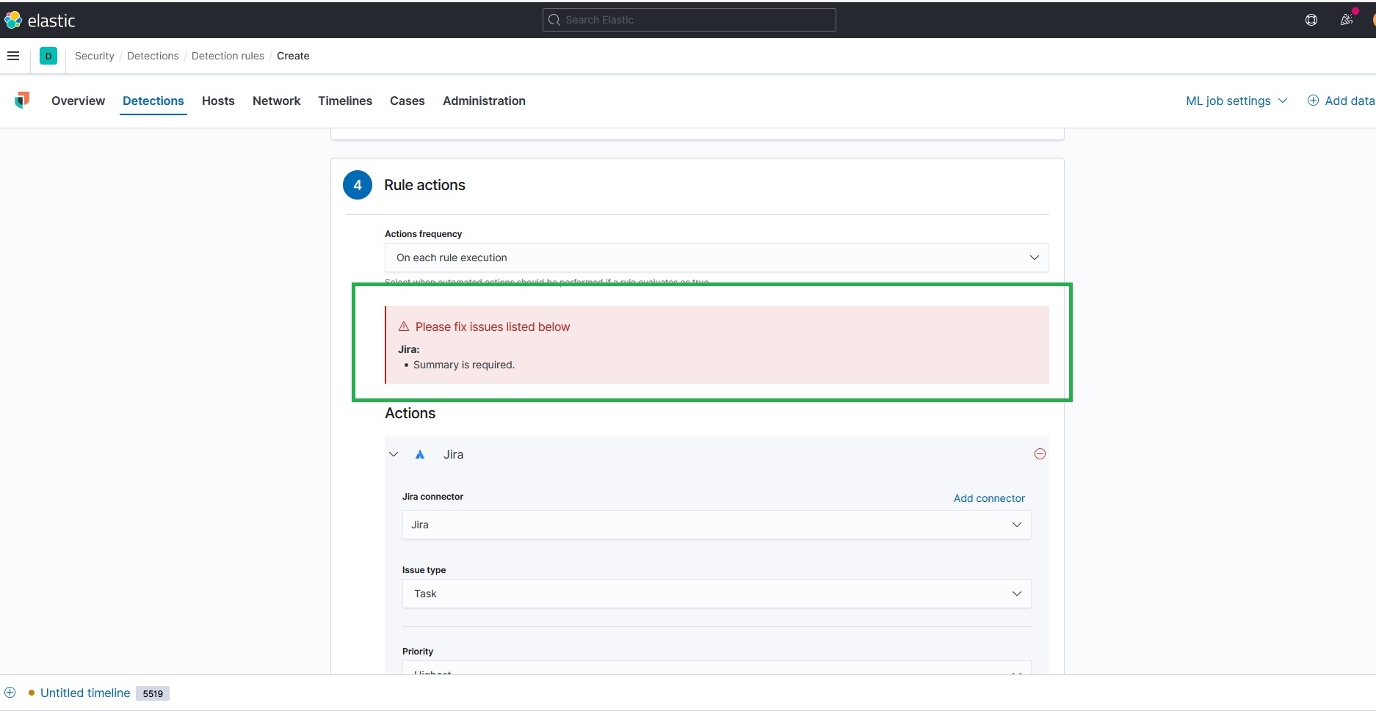1376x711 pixels.
Task: Remove the Jira action with the minus icon
Action: pyautogui.click(x=1040, y=453)
